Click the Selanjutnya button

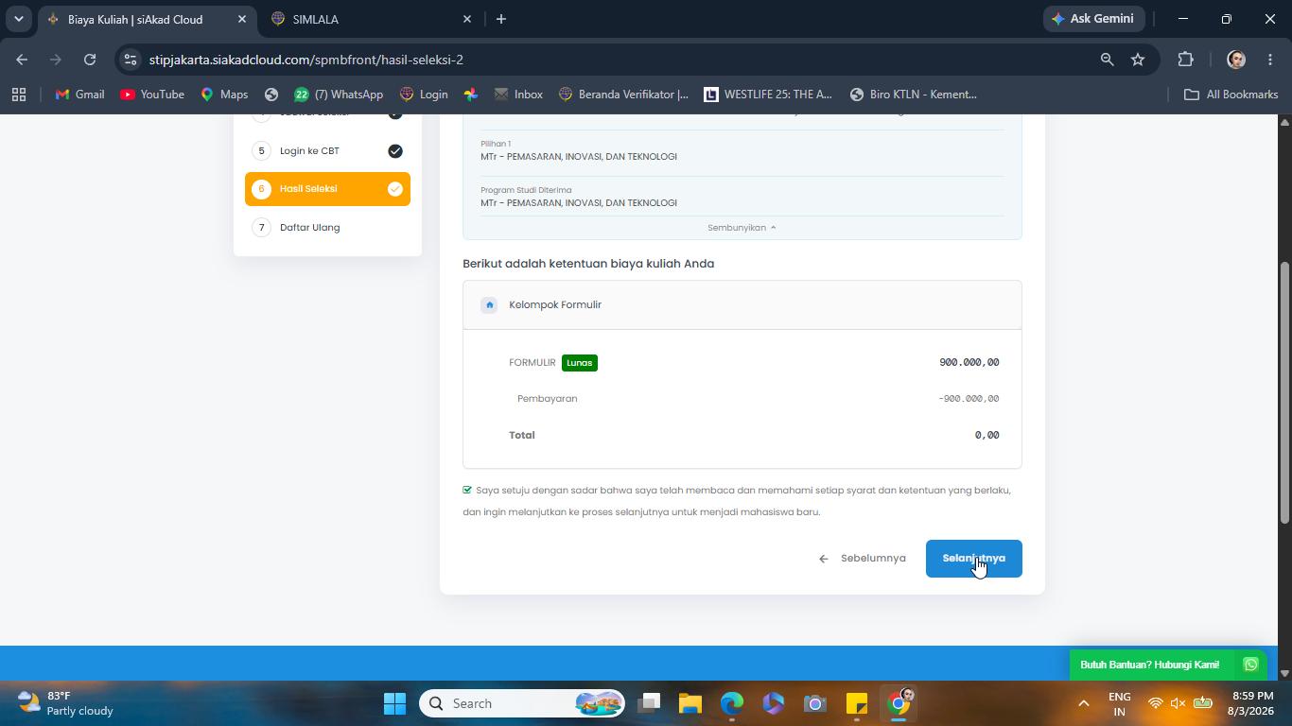click(973, 559)
